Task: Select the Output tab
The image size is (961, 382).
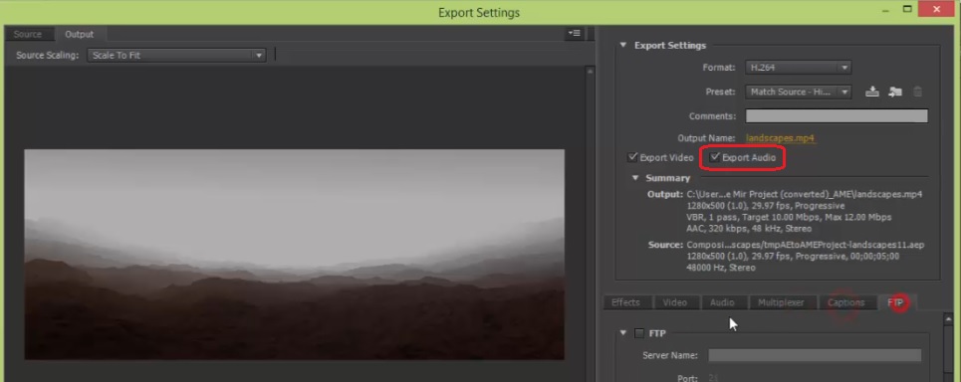Action: (80, 34)
